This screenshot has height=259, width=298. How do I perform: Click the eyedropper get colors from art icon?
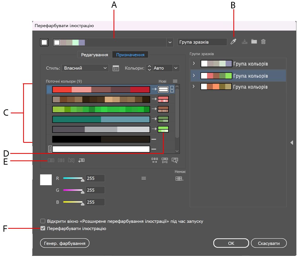click(233, 42)
